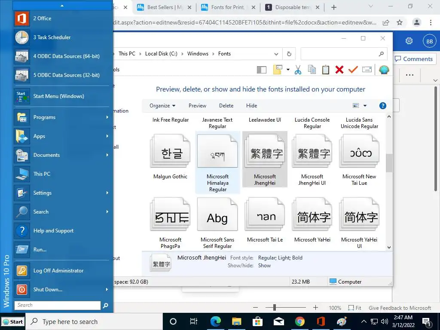The width and height of the screenshot is (440, 330).
Task: Click the Hide button in Fonts
Action: (251, 106)
